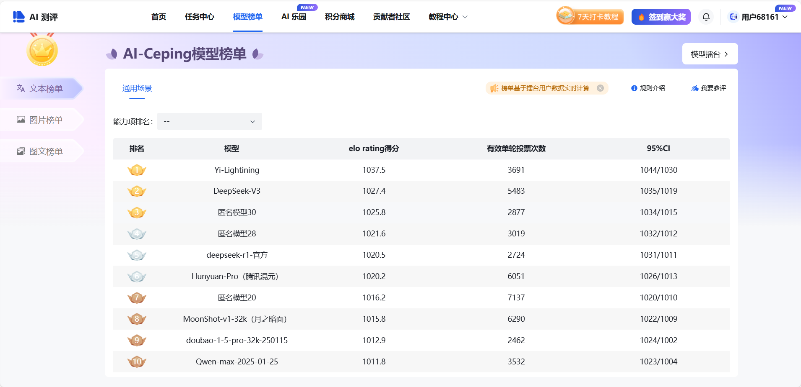Click the gold crown medal badge in the sidebar
Image resolution: width=801 pixels, height=387 pixels.
pos(42,50)
